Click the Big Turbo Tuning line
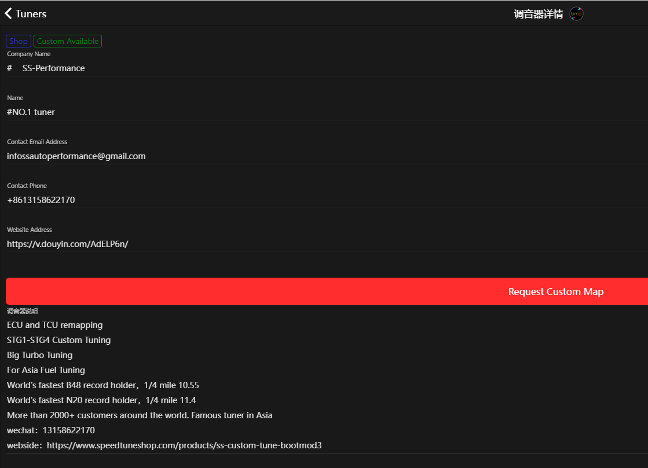 (x=40, y=355)
